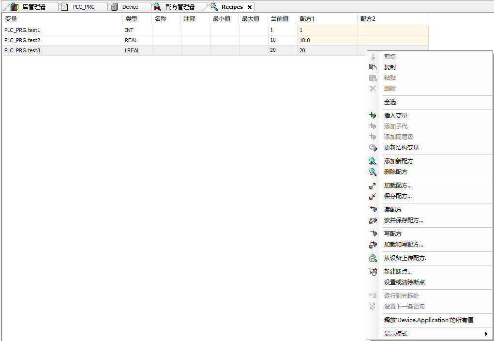Click the 复制 copy icon in context menu
Image resolution: width=494 pixels, height=341 pixels.
tap(373, 67)
